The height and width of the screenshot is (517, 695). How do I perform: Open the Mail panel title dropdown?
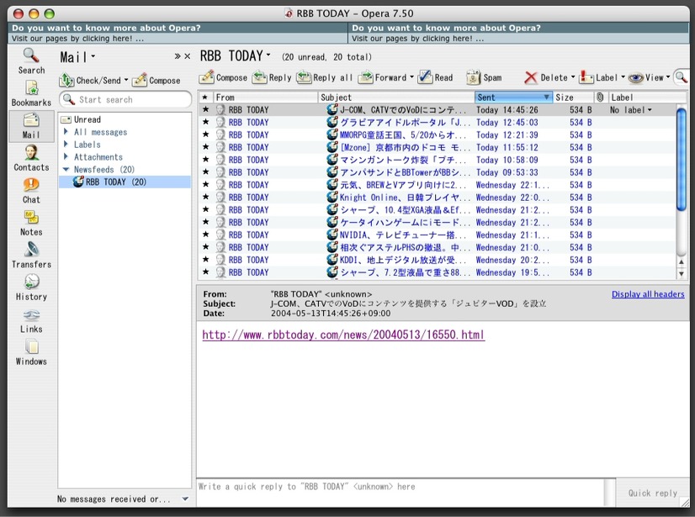(93, 56)
